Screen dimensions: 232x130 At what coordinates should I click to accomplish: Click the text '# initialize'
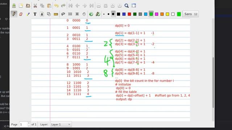coord(123,84)
